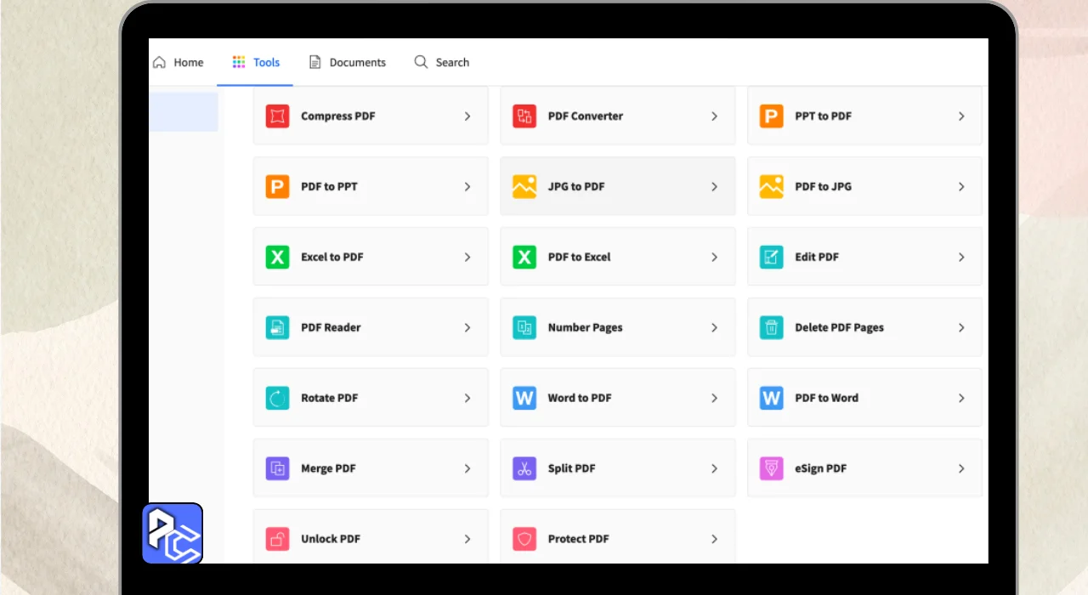Go to the Home tab label
1088x595 pixels.
pos(189,62)
